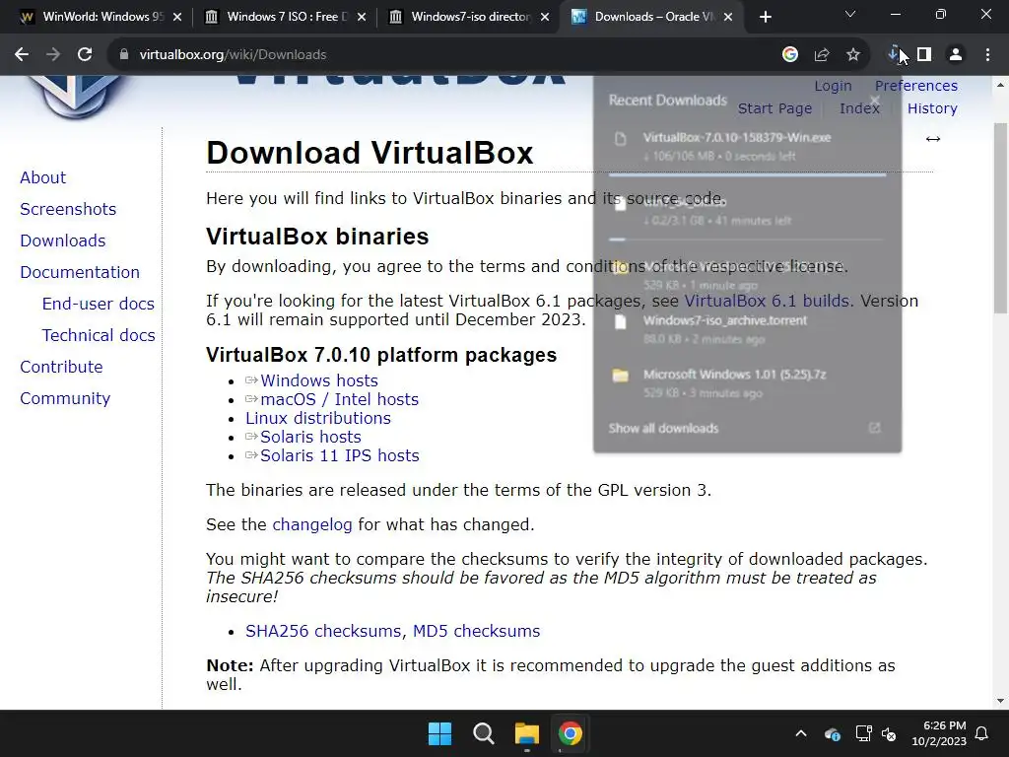Open the Documentation sidebar link
Screen dimensions: 1009x757
(x=79, y=272)
